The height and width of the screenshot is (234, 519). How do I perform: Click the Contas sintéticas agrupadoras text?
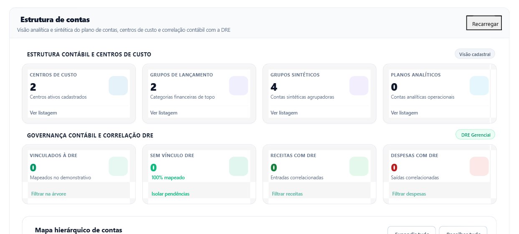[302, 97]
